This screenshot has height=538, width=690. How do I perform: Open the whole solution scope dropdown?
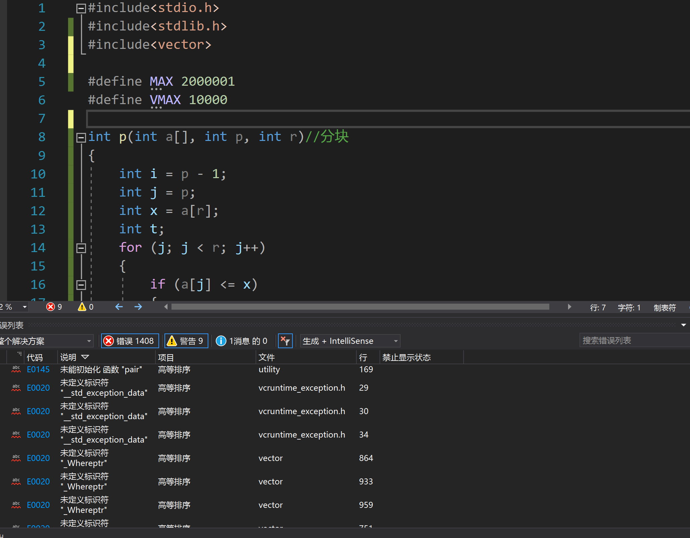click(x=46, y=341)
